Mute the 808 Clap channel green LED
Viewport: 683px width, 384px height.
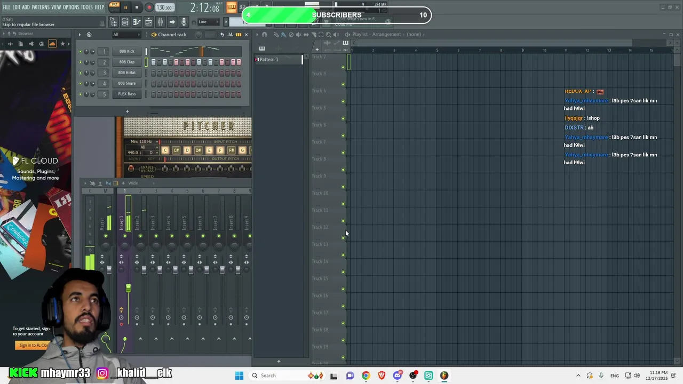tap(80, 62)
